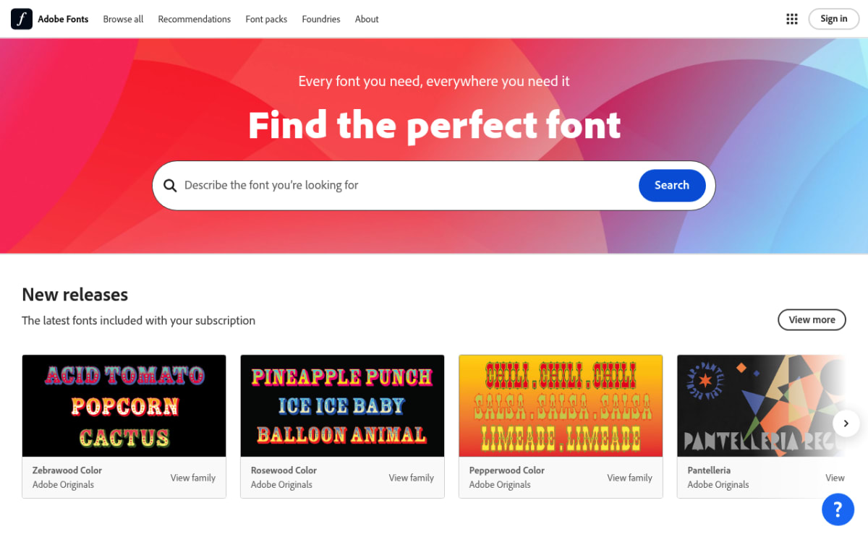Show next new releases with arrow

tap(846, 423)
